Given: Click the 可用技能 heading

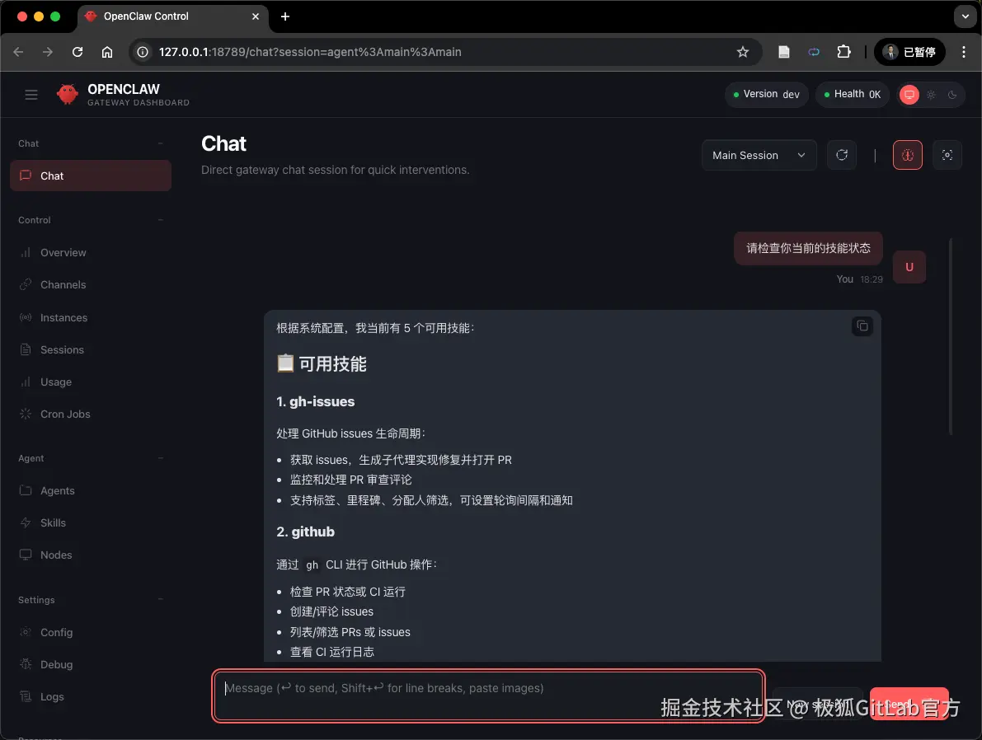Looking at the screenshot, I should pyautogui.click(x=322, y=363).
